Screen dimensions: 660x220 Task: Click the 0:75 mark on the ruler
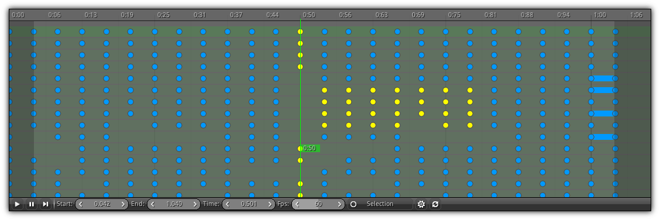tap(454, 15)
